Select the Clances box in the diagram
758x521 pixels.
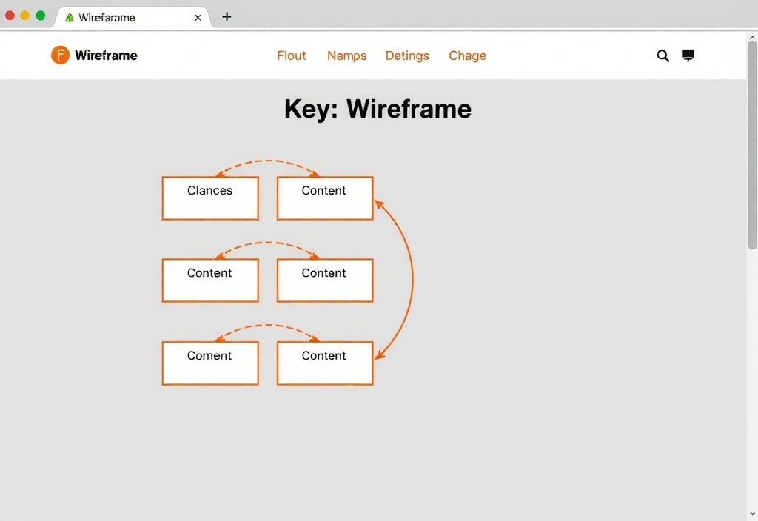pos(209,198)
